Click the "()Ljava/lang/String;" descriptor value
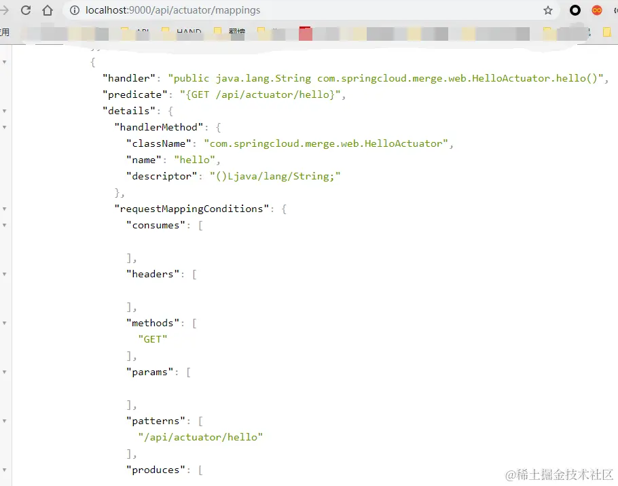 275,176
